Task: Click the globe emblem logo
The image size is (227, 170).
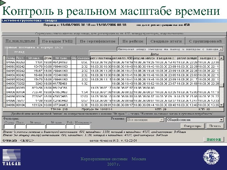Action: point(211,157)
